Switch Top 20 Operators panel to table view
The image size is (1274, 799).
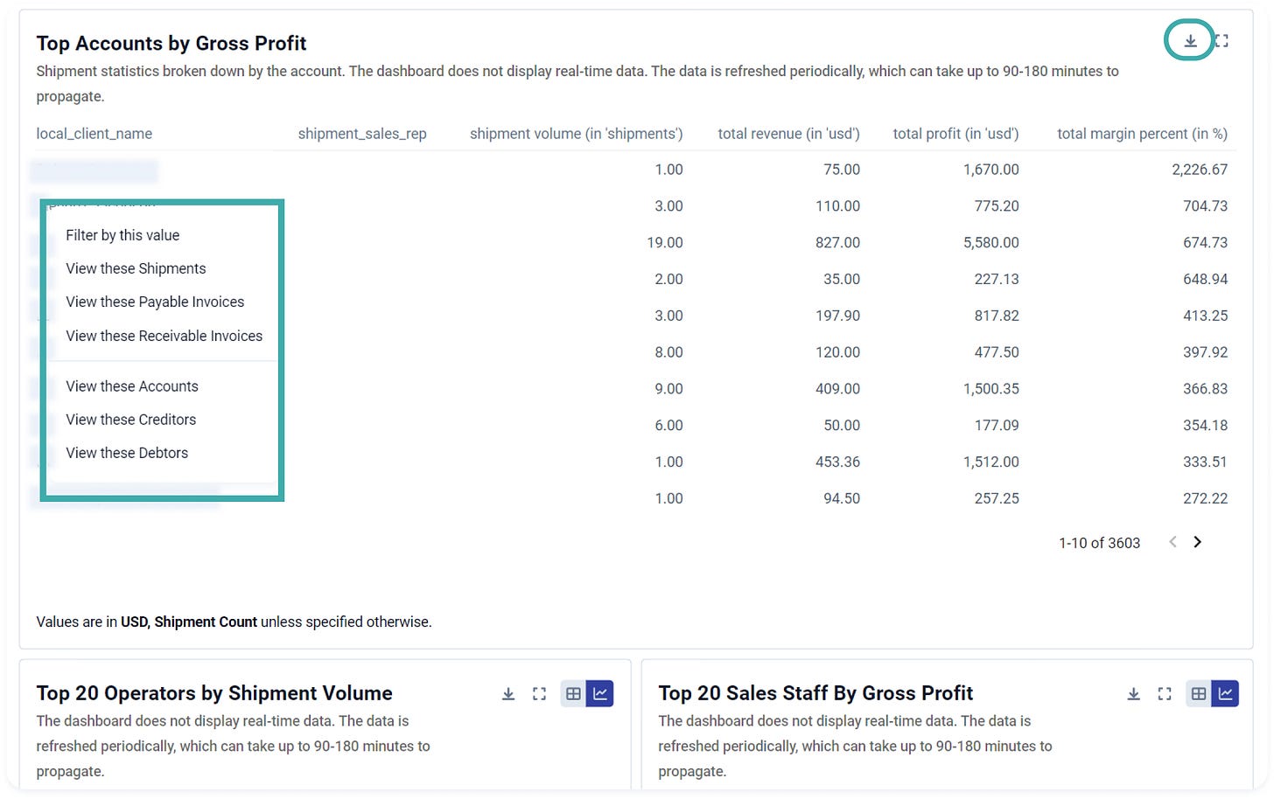[x=573, y=694]
